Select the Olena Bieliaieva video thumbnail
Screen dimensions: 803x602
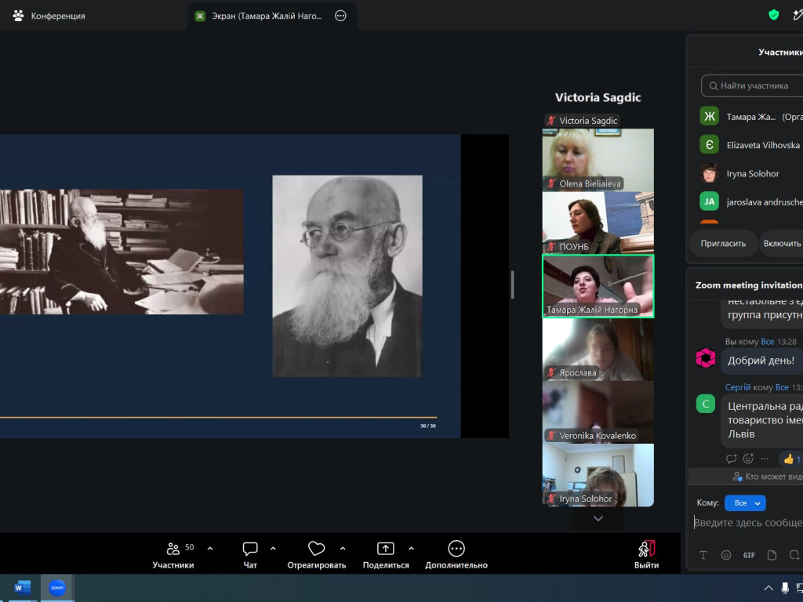(x=598, y=160)
